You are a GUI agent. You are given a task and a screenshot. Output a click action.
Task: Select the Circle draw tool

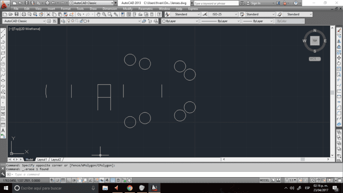click(x=3, y=64)
